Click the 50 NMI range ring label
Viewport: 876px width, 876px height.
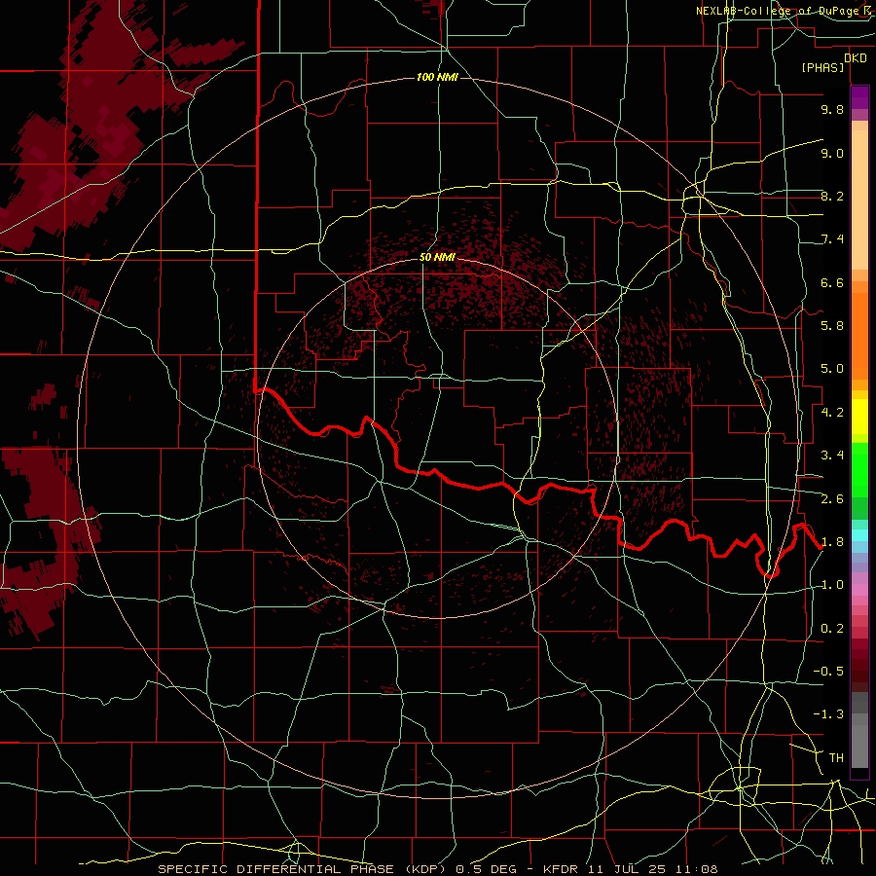pyautogui.click(x=437, y=257)
